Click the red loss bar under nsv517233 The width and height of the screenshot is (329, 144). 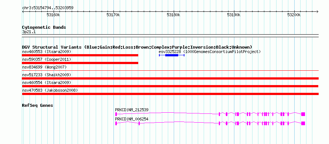[170, 78]
